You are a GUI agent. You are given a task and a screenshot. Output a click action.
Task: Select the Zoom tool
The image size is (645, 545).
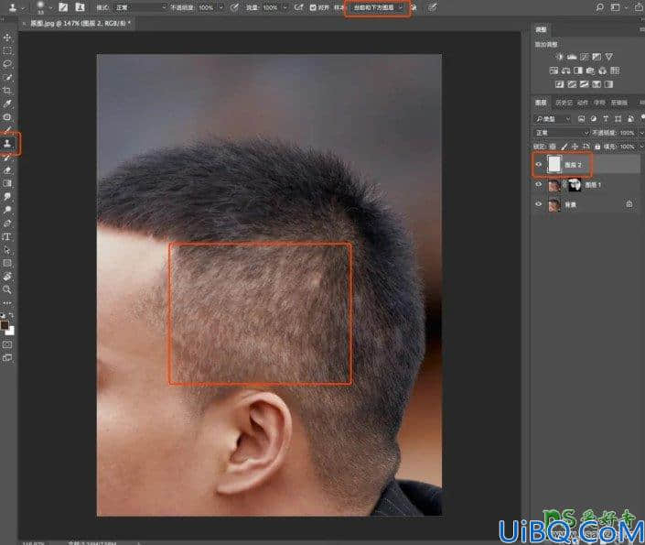click(x=7, y=289)
